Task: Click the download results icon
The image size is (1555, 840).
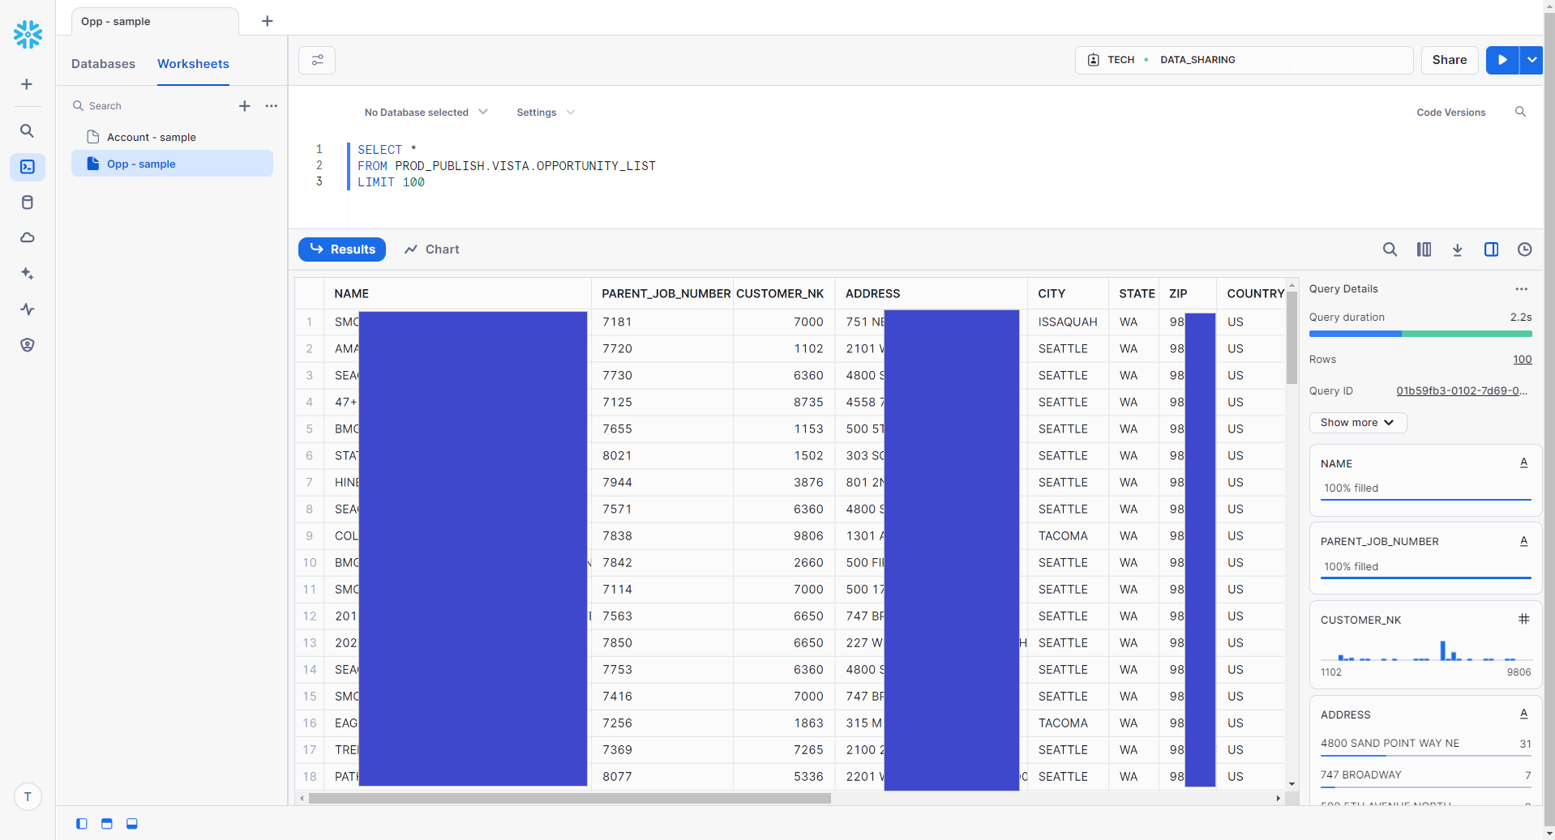Action: (x=1457, y=249)
